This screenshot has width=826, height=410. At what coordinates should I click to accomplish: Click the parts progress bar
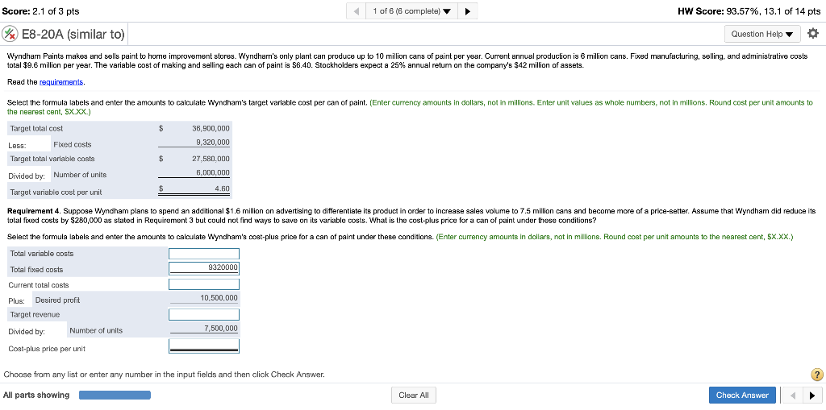pos(115,396)
